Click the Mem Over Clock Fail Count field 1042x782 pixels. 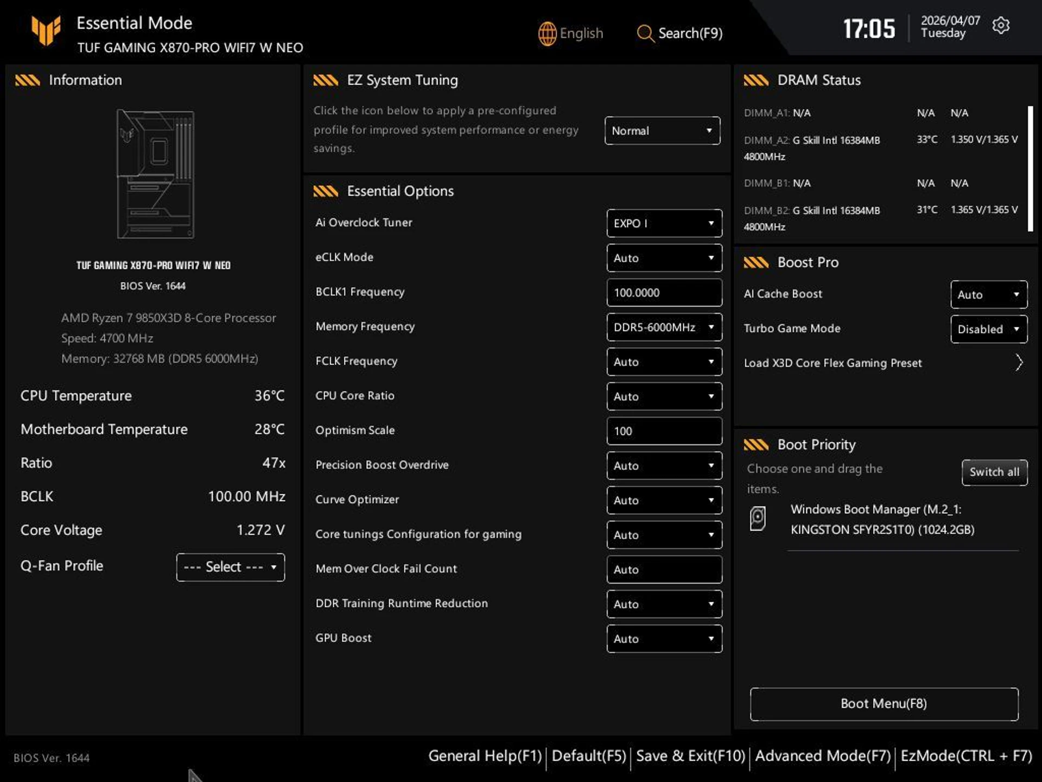click(x=664, y=570)
